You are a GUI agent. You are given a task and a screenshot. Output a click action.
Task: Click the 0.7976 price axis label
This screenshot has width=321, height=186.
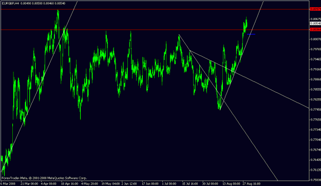coord(315,49)
